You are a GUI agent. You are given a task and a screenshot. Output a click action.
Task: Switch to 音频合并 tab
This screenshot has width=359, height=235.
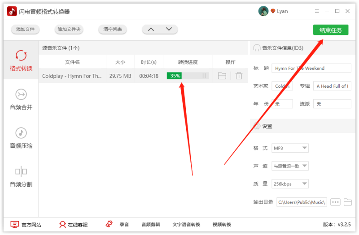[21, 99]
